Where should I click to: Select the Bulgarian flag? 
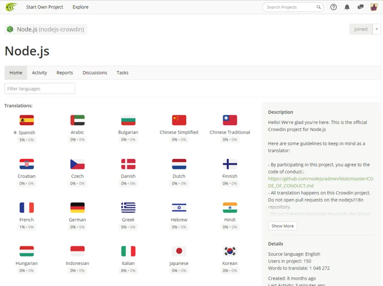point(128,120)
